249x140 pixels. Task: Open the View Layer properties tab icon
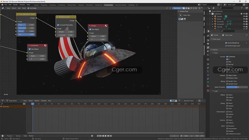[208, 48]
